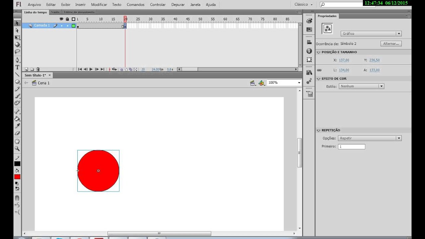The image size is (425, 239).
Task: Toggle lock all layers padlock icon
Action: [67, 19]
